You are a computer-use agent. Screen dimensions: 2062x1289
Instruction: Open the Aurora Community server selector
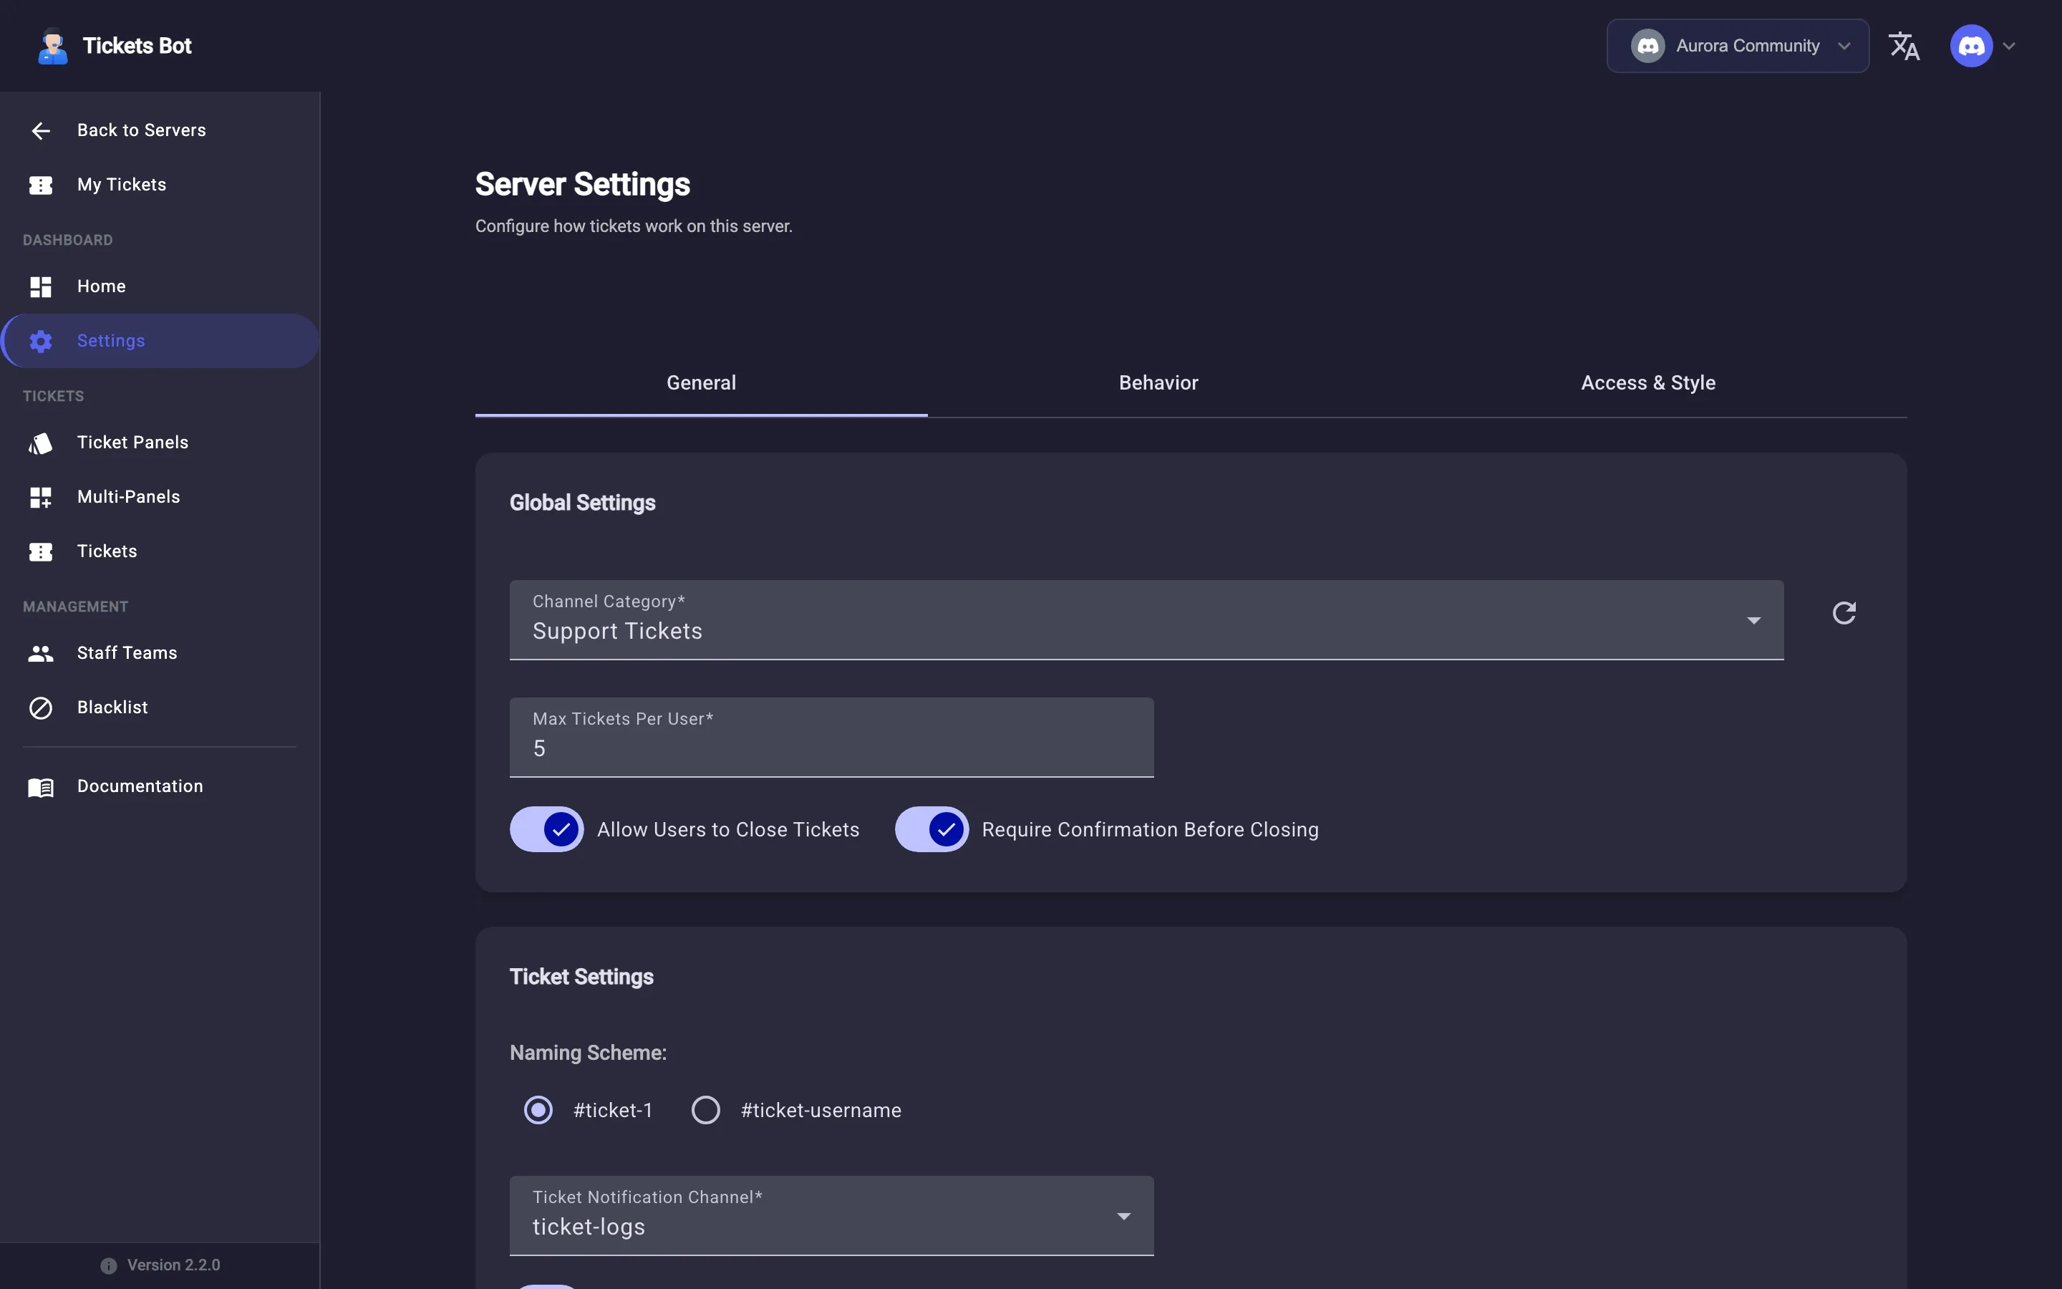[x=1738, y=46]
